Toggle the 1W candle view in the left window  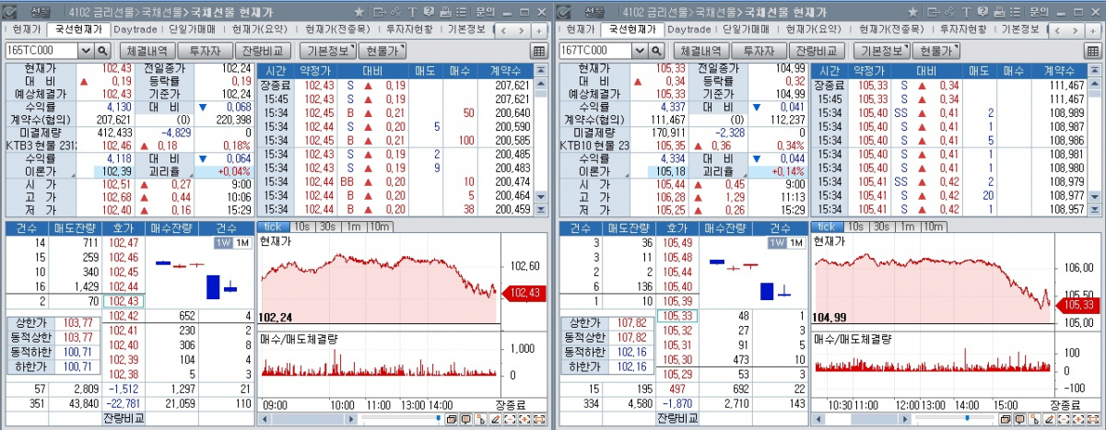(x=223, y=242)
